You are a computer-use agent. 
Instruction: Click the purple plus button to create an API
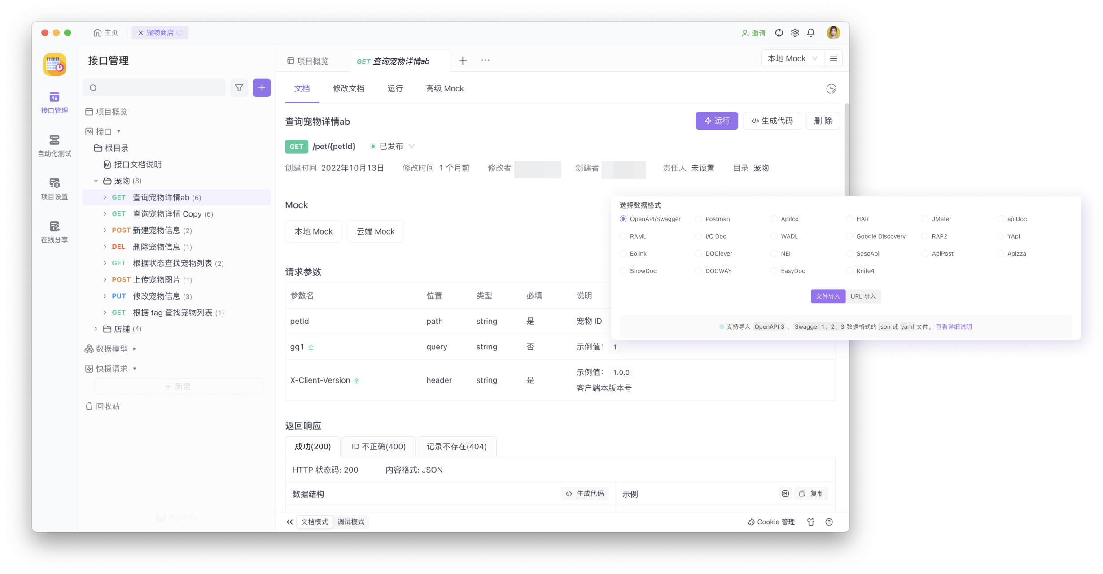(x=262, y=88)
